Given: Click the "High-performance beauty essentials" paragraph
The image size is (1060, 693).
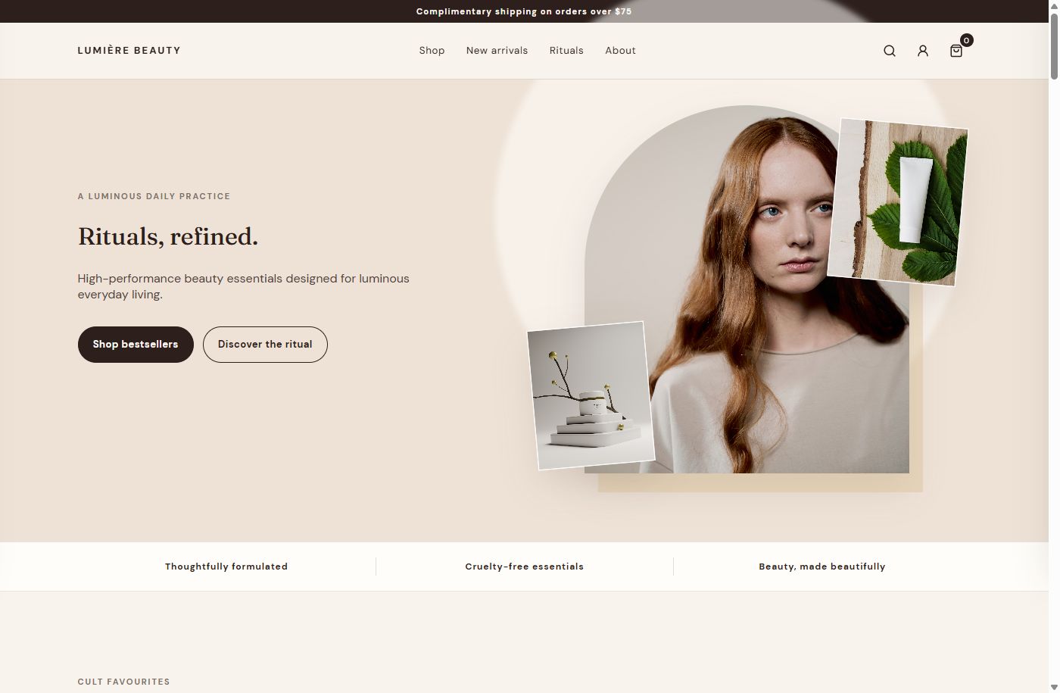Looking at the screenshot, I should tap(243, 286).
